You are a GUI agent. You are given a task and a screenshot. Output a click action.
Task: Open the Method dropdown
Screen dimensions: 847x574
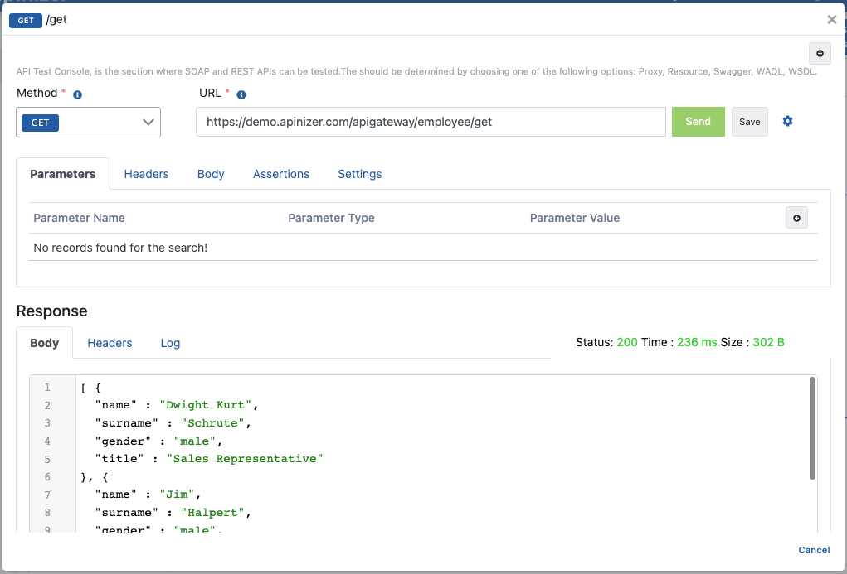pyautogui.click(x=89, y=122)
